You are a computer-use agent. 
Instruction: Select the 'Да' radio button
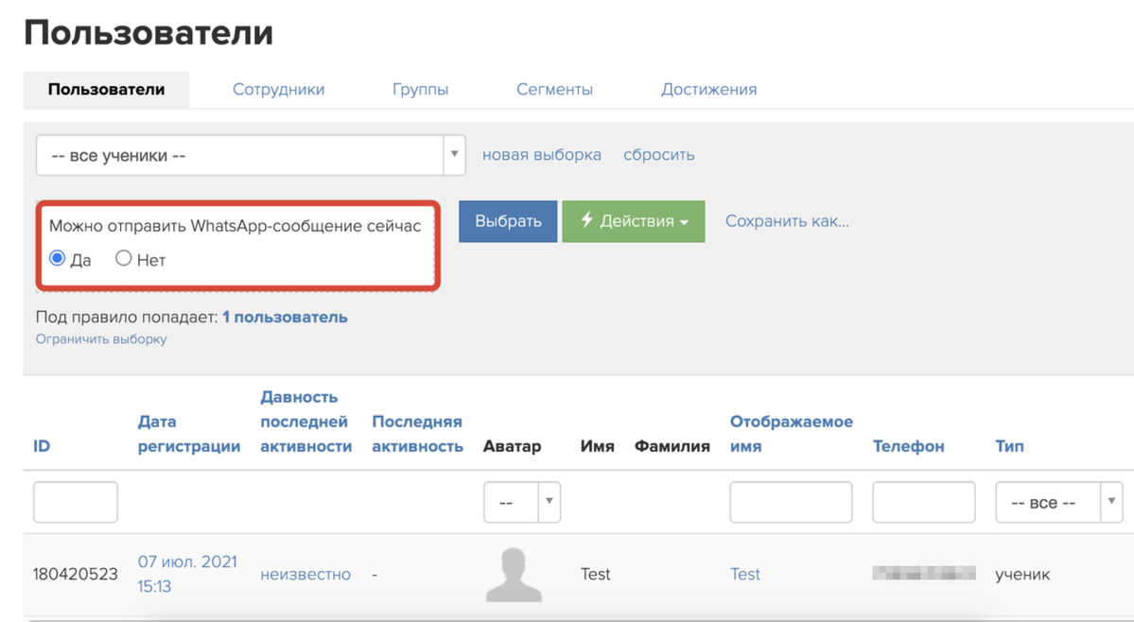[x=58, y=258]
